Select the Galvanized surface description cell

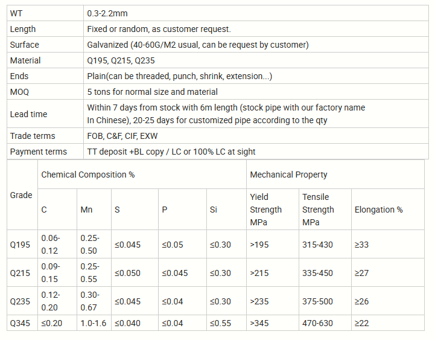tap(197, 45)
